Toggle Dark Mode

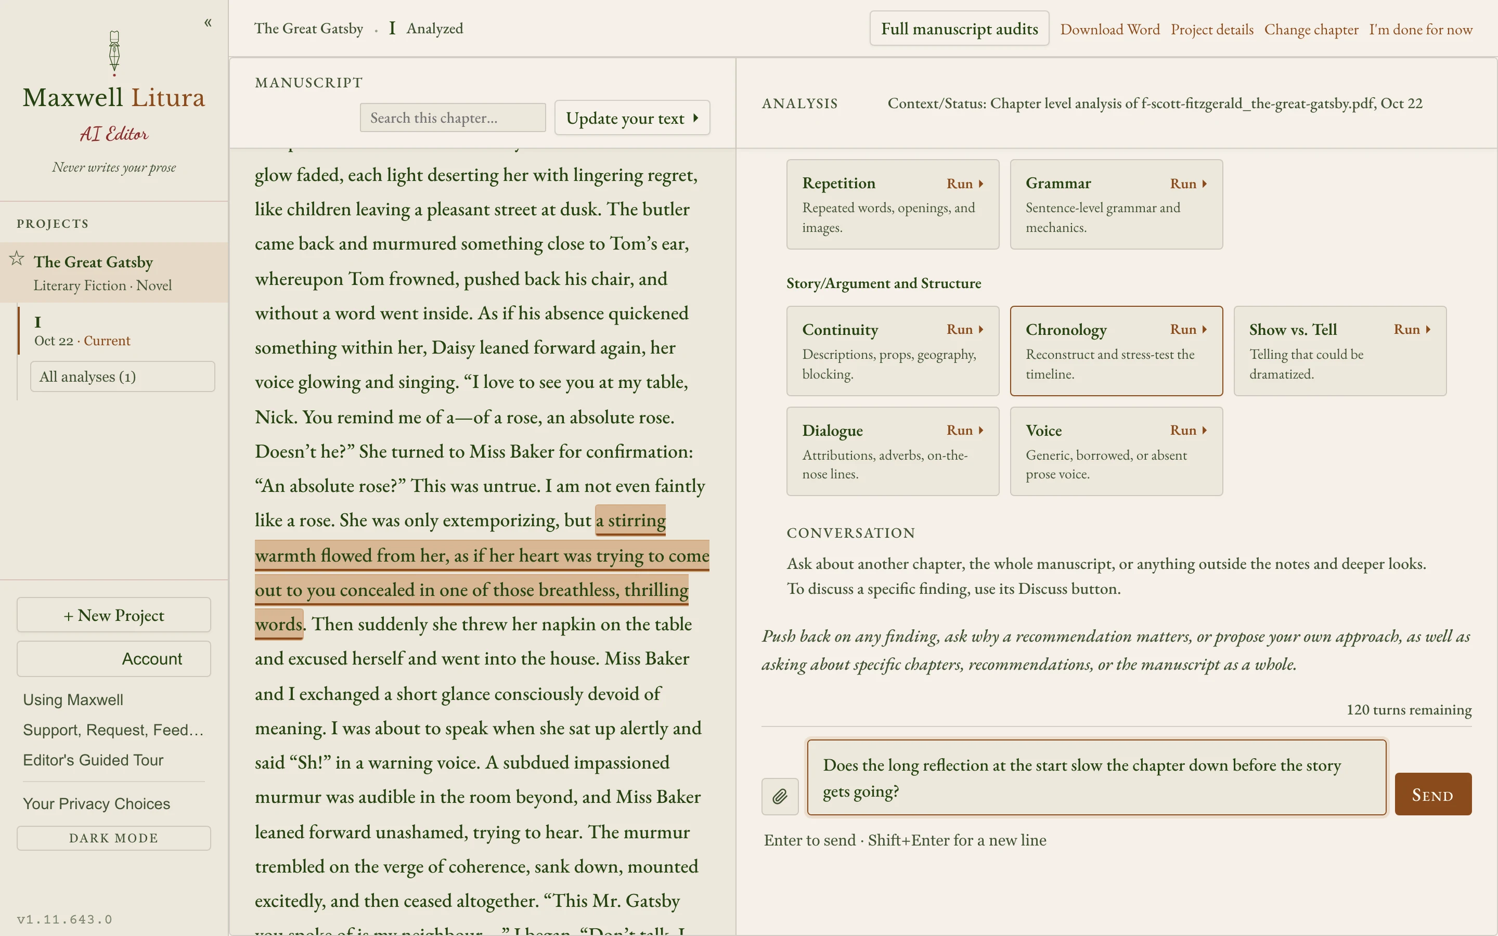(114, 838)
